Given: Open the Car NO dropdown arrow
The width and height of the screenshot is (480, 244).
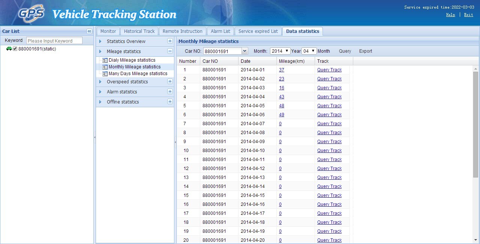Looking at the screenshot, I should click(x=245, y=51).
